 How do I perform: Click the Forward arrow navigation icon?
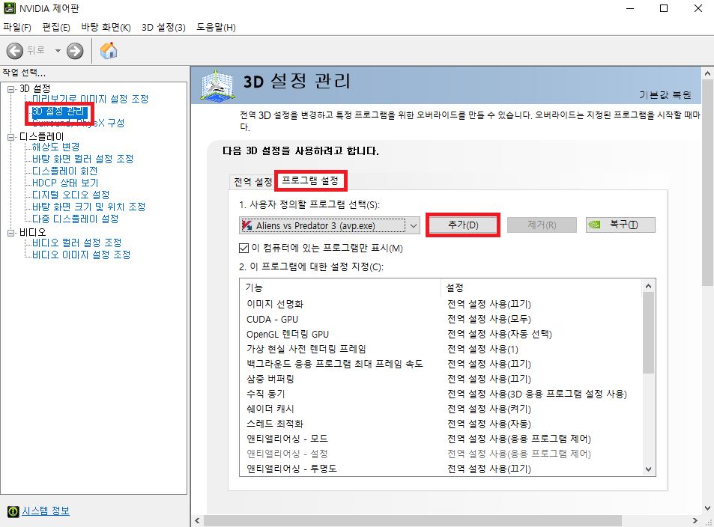tap(75, 50)
